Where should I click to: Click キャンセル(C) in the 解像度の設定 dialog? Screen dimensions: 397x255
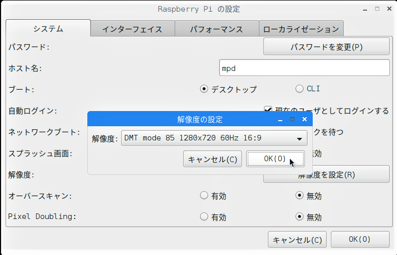tap(212, 159)
